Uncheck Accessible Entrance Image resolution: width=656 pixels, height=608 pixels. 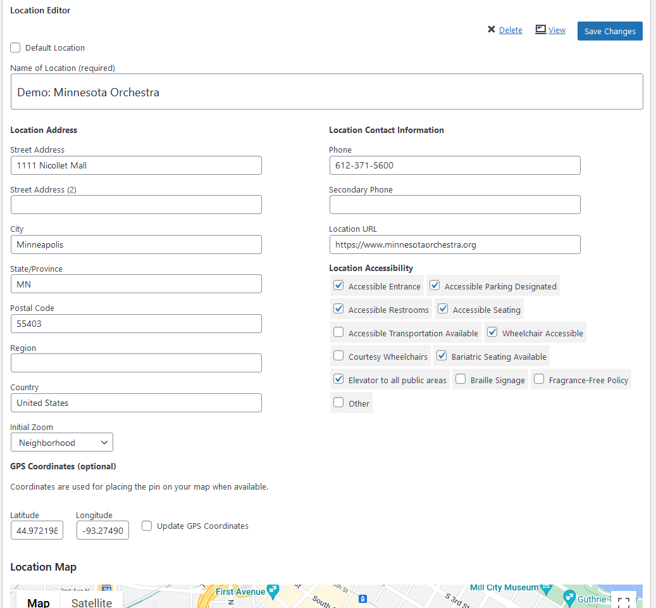tap(338, 286)
